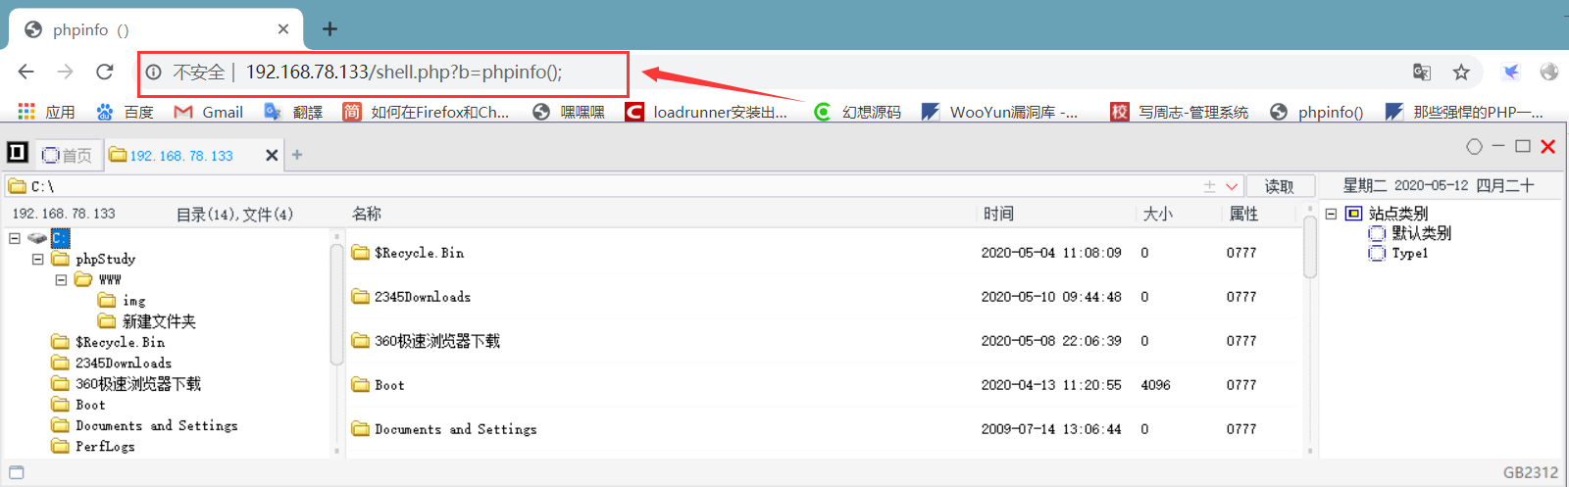The width and height of the screenshot is (1569, 487).
Task: Select the C: drive in tree
Action: pos(60,238)
